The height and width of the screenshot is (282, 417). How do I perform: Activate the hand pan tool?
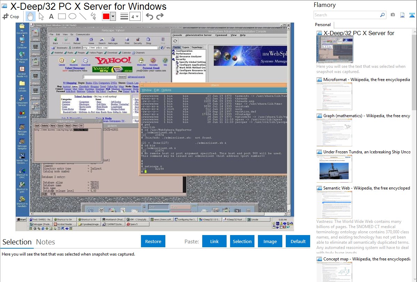tap(31, 16)
